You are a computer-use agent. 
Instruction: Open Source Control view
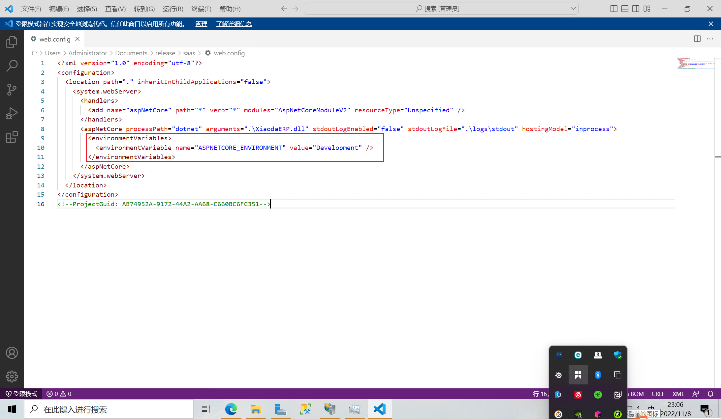pyautogui.click(x=12, y=89)
